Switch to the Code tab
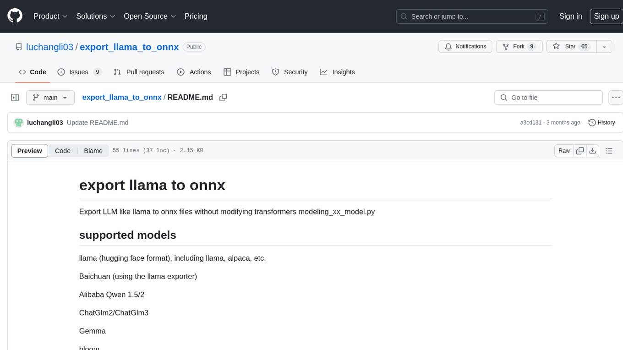The width and height of the screenshot is (623, 350). [33, 72]
